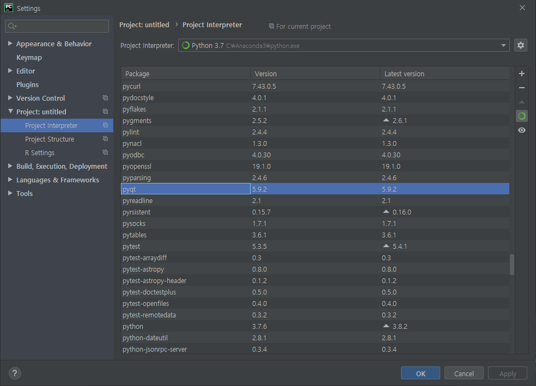Click the upgrade arrow for python 3.8.2
536x386 pixels.
click(x=386, y=326)
